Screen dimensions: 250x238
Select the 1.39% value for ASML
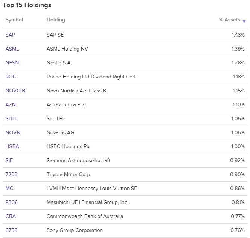(238, 49)
